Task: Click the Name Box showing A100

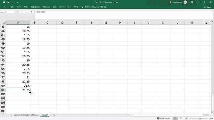Action: (x=6, y=12)
